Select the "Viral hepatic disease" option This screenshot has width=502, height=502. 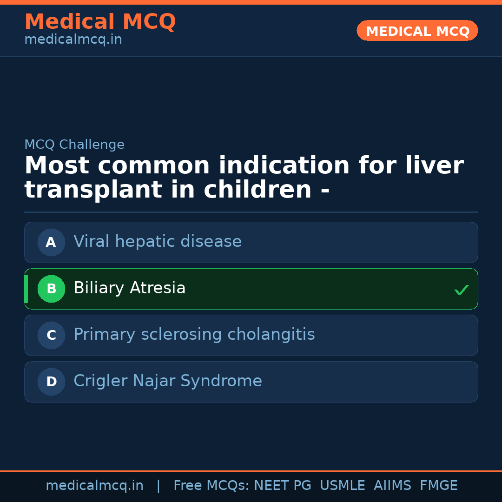click(x=158, y=242)
